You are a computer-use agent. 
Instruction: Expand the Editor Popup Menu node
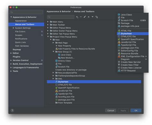(x=48, y=28)
